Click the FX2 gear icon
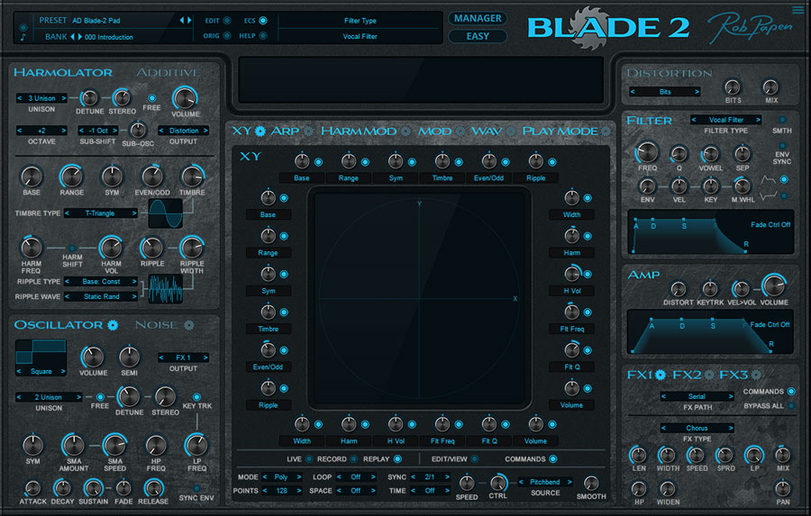 pyautogui.click(x=708, y=375)
